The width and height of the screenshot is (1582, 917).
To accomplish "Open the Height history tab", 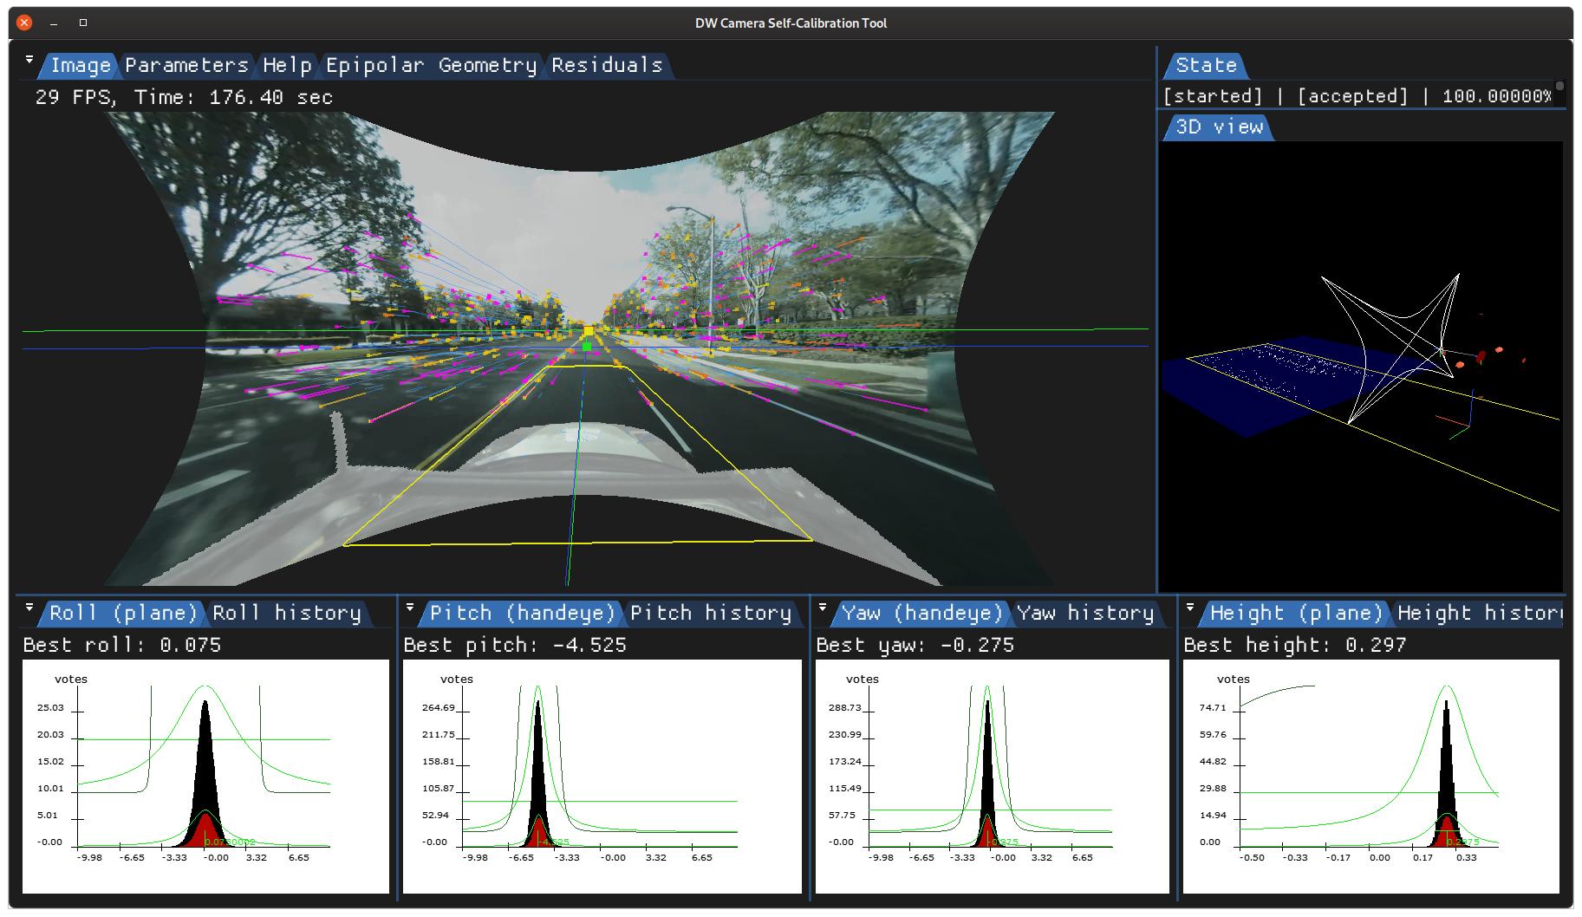I will point(1478,614).
